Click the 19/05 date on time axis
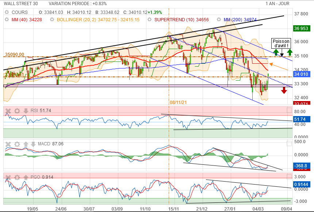 coord(32,209)
